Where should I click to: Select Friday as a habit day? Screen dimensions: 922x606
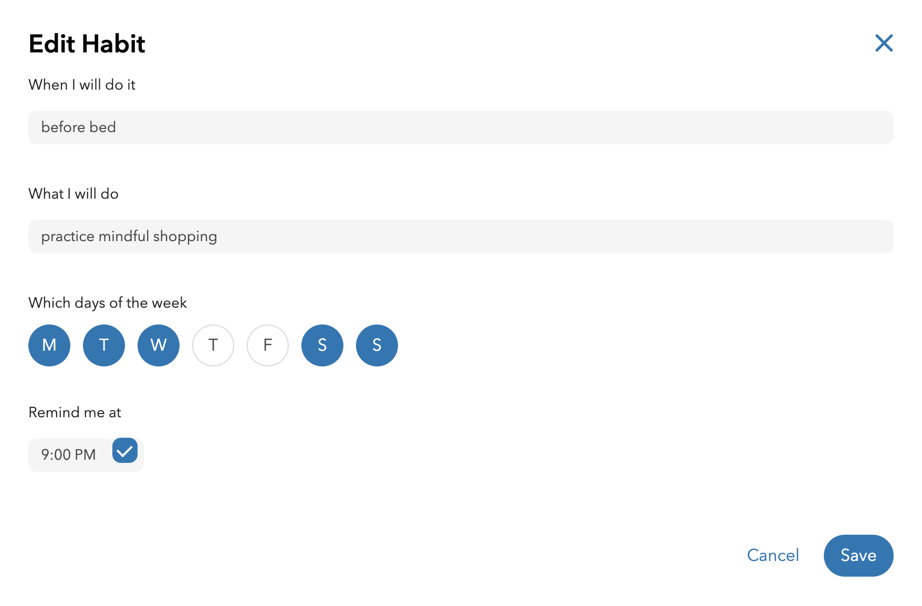coord(267,345)
